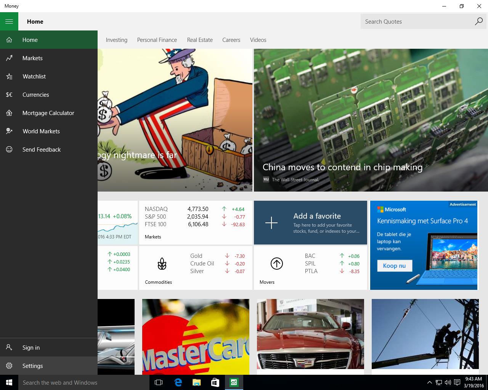Viewport: 488px width, 390px height.
Task: Click the Markets chart icon
Action: 9,58
